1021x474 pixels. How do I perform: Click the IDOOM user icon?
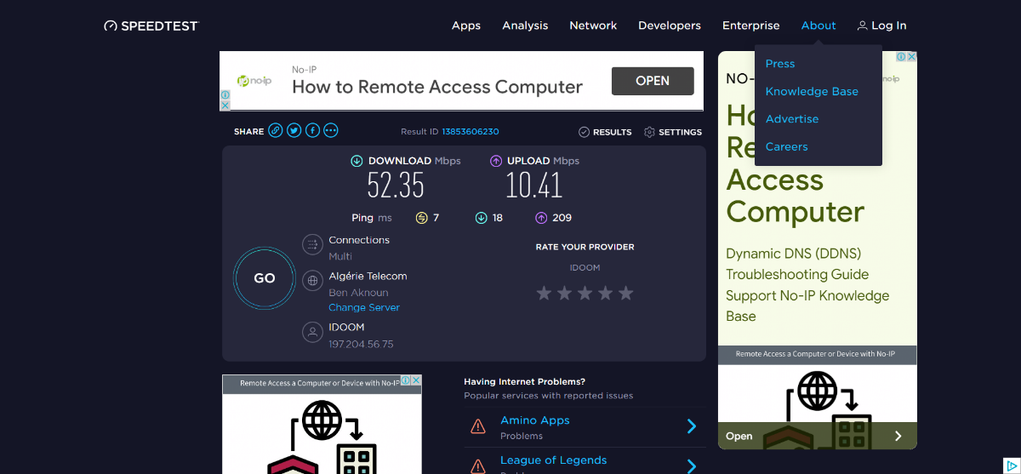tap(312, 331)
